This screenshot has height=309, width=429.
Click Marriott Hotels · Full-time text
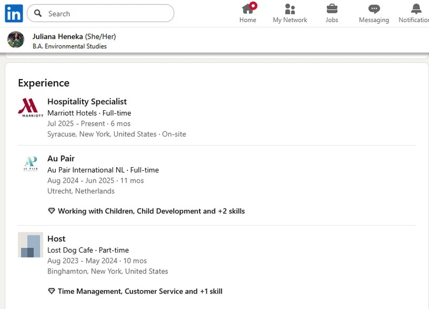[89, 113]
